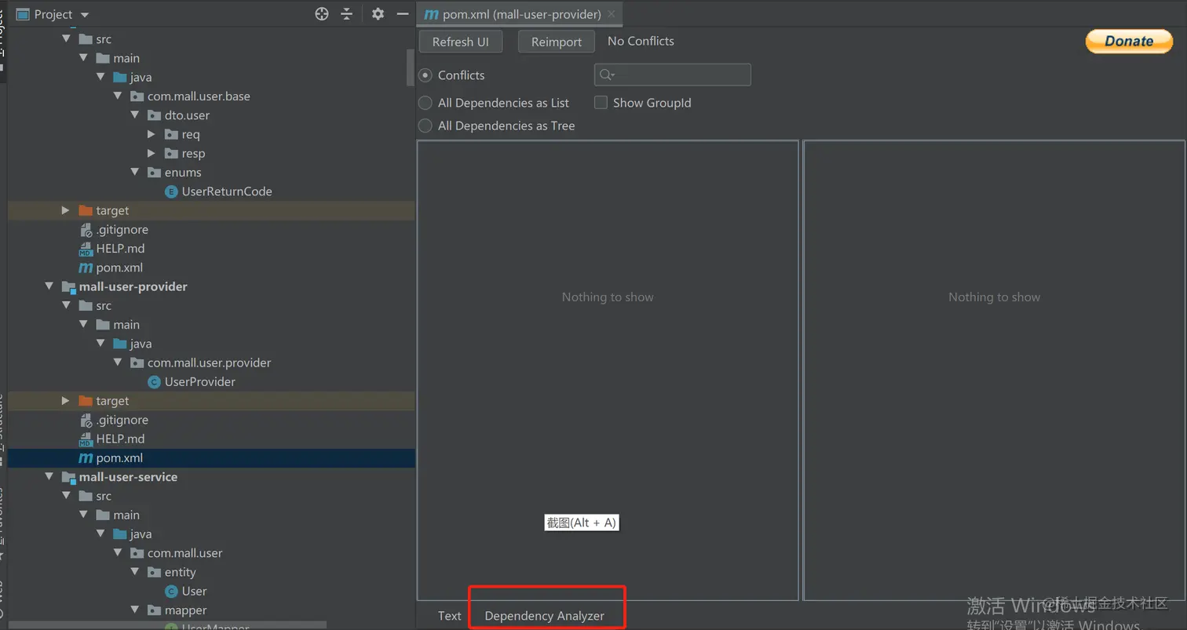This screenshot has width=1187, height=630.
Task: Select the Conflicts radio option
Action: [x=425, y=75]
